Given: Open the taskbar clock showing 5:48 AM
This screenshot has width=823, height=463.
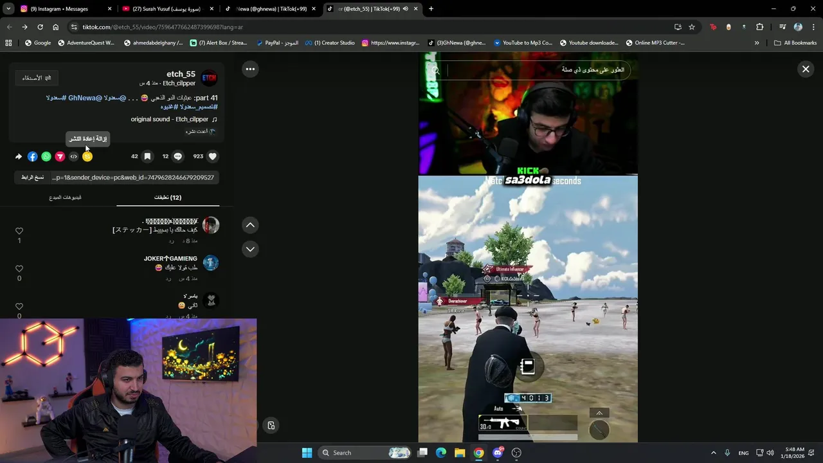Looking at the screenshot, I should tap(794, 453).
